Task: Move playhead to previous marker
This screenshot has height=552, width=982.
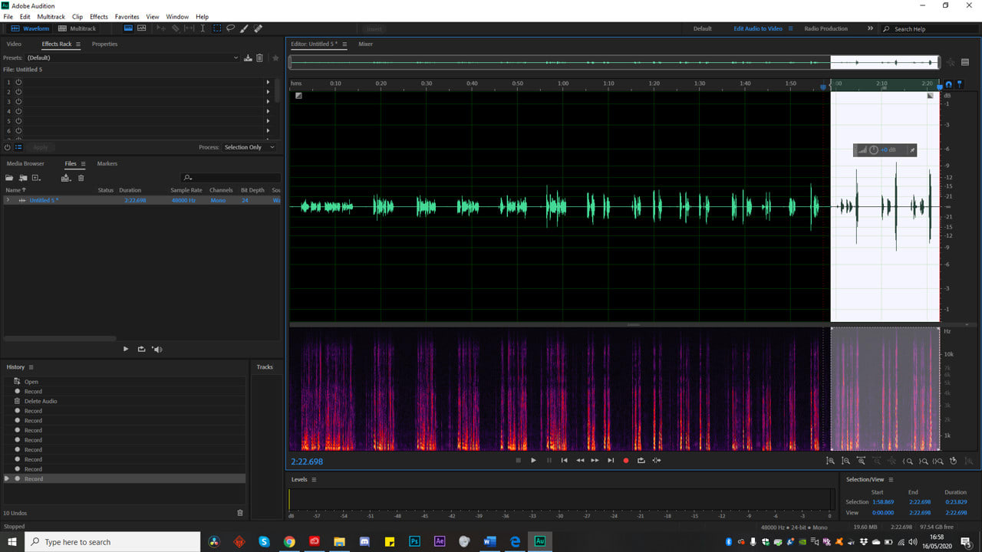Action: [564, 460]
